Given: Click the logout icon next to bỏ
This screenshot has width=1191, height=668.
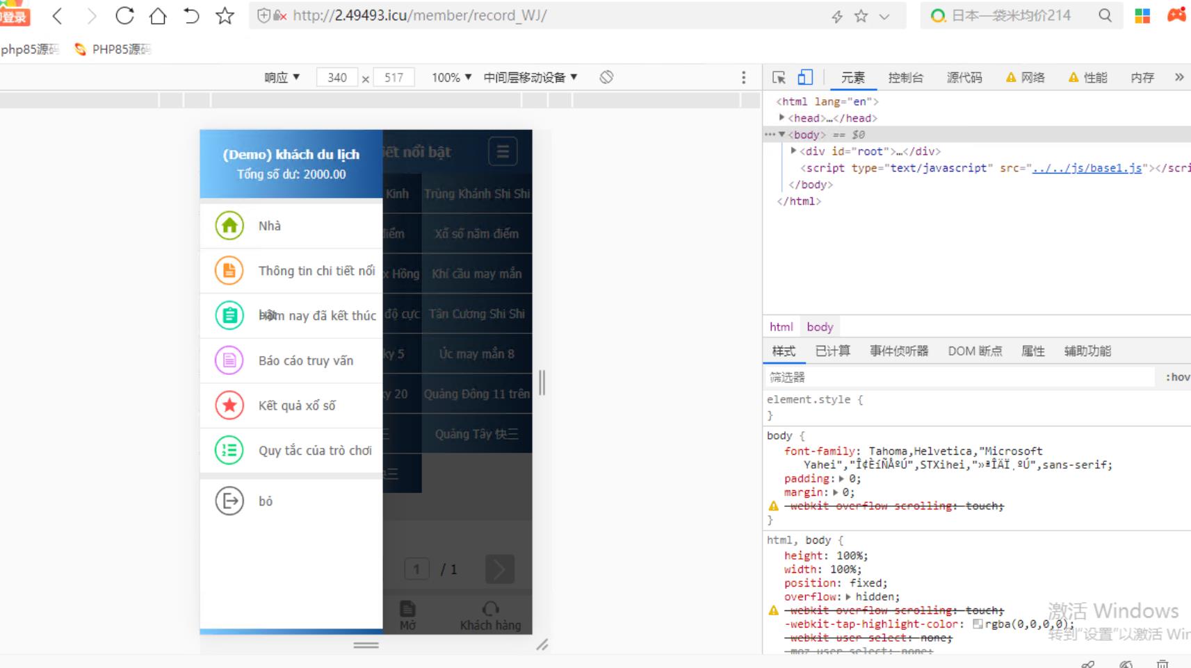Looking at the screenshot, I should pyautogui.click(x=229, y=501).
